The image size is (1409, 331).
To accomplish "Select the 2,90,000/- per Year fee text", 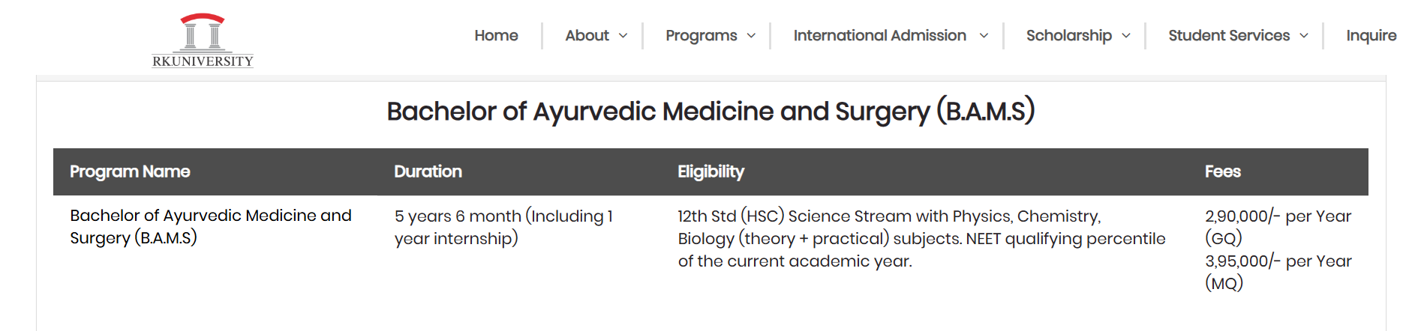I will click(x=1278, y=216).
